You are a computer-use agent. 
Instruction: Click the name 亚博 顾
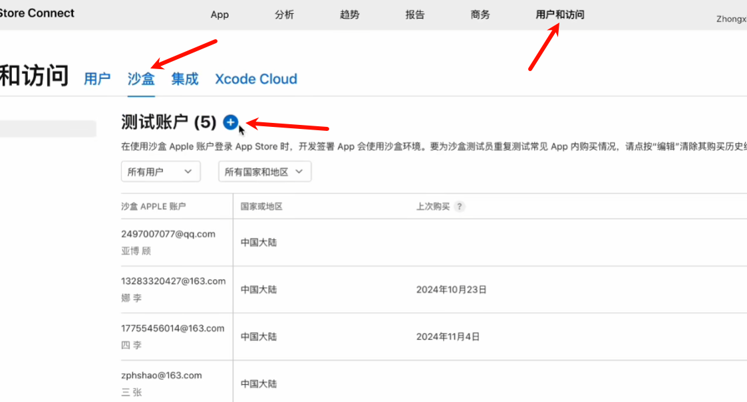tap(136, 251)
